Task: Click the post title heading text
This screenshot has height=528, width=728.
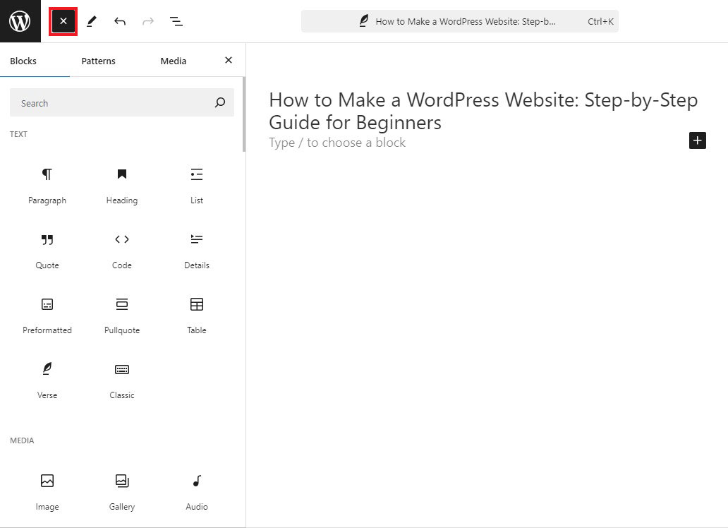Action: pos(483,111)
